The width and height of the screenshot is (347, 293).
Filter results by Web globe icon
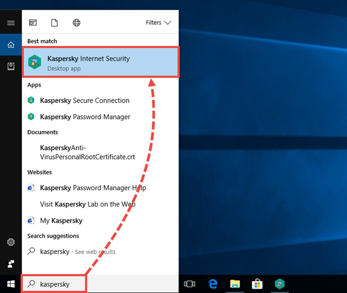click(76, 23)
